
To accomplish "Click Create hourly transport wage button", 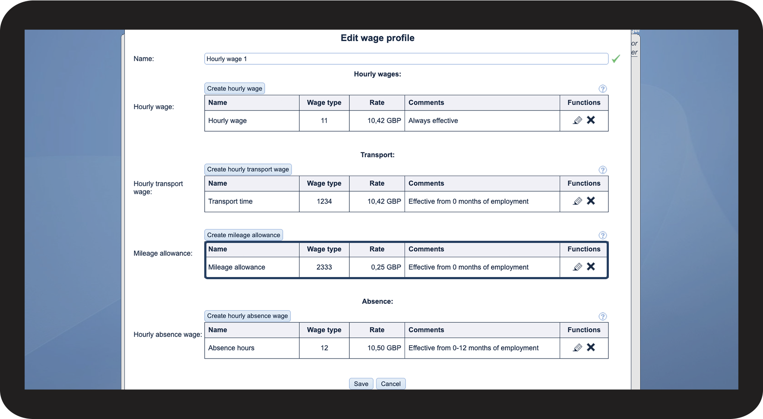I will [248, 169].
